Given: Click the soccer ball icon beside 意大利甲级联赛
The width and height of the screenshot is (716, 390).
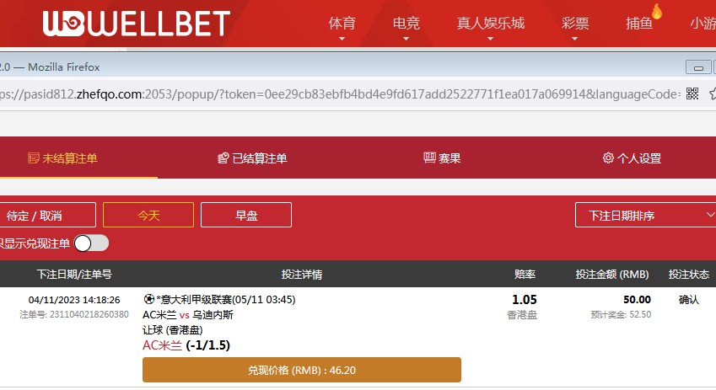Looking at the screenshot, I should (x=149, y=299).
